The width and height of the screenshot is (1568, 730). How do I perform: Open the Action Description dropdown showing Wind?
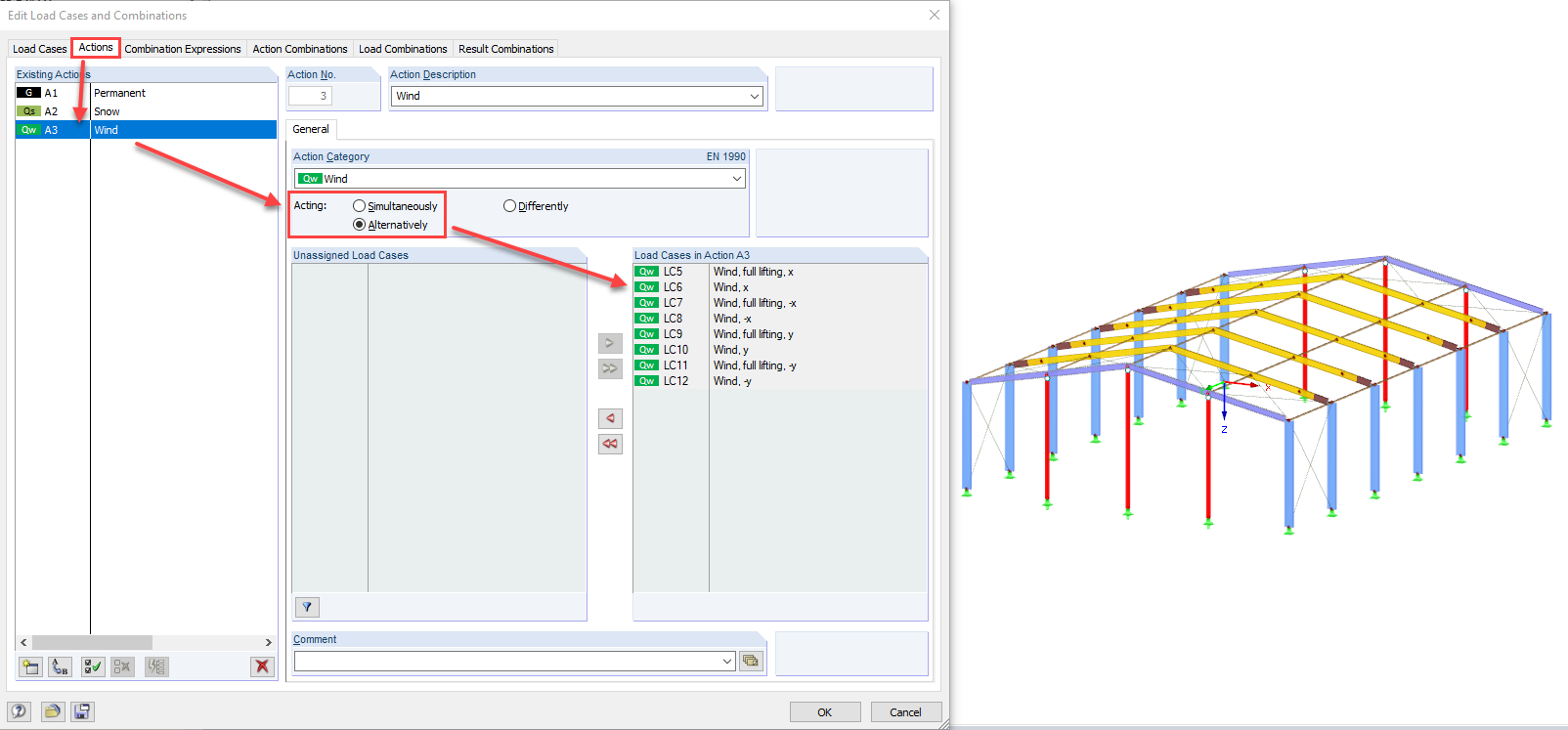pos(754,96)
